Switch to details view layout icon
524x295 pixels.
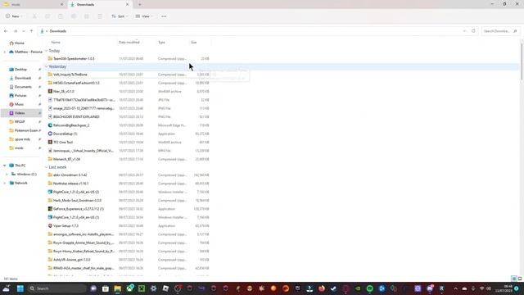(x=514, y=279)
